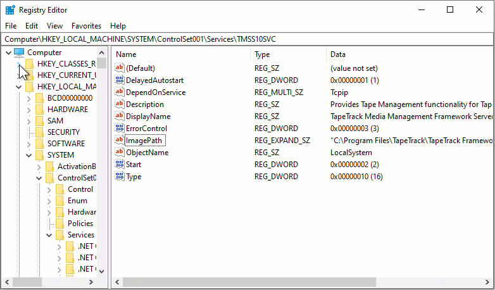Viewport: 495px width, 290px height.
Task: Click the Registry Editor app icon in title bar
Action: click(10, 10)
